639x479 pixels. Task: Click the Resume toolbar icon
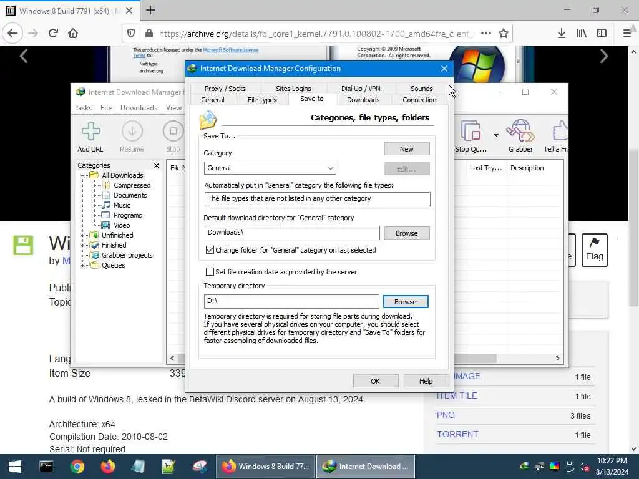click(x=132, y=137)
